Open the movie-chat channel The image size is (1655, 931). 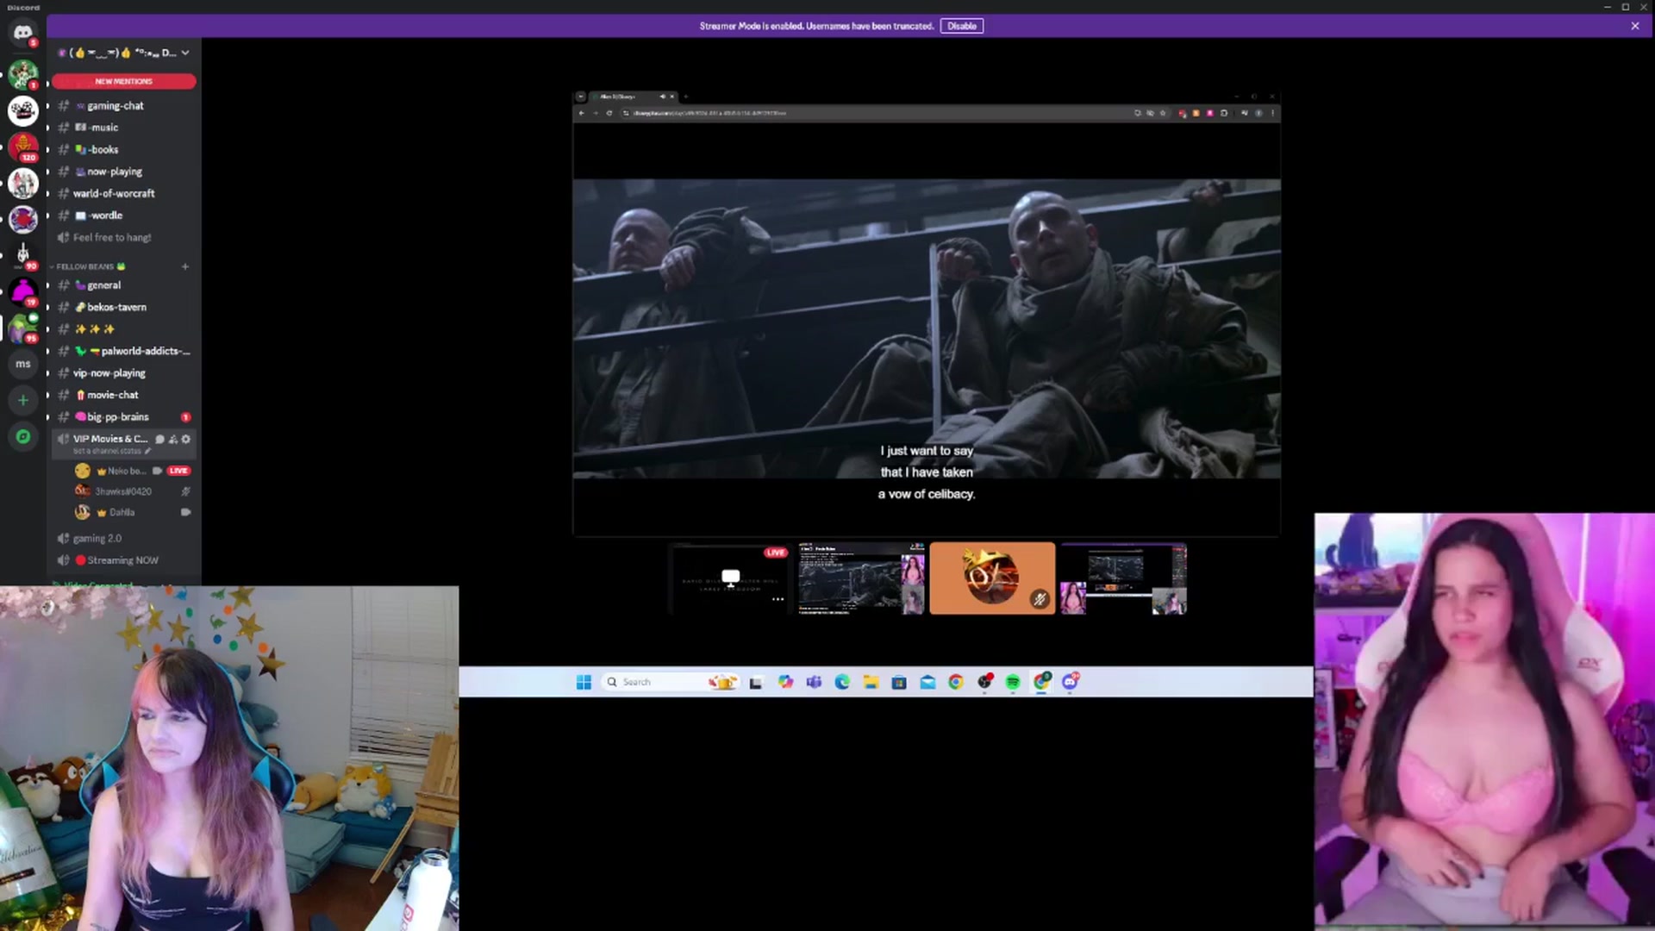point(124,395)
